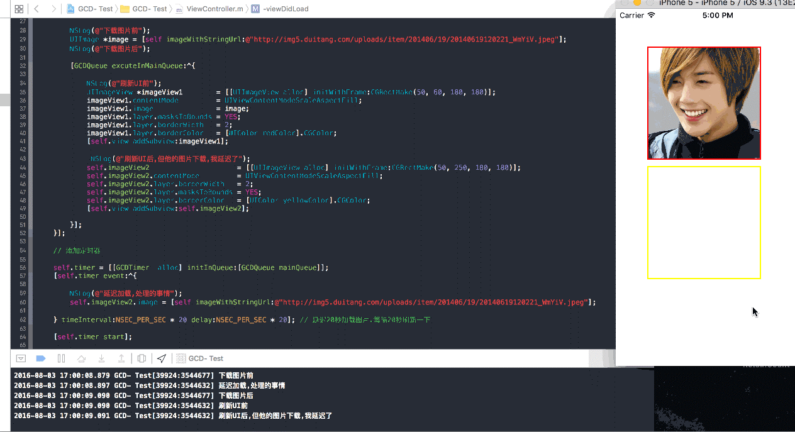
Task: Click console log '刷新UI后,但他的图片下载,我延迟了'
Action: click(x=173, y=416)
